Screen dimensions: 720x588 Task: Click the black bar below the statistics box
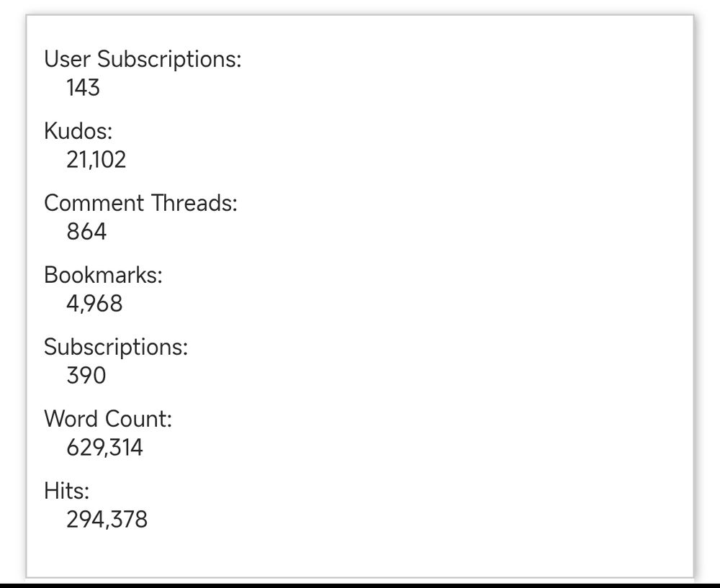pos(360,586)
